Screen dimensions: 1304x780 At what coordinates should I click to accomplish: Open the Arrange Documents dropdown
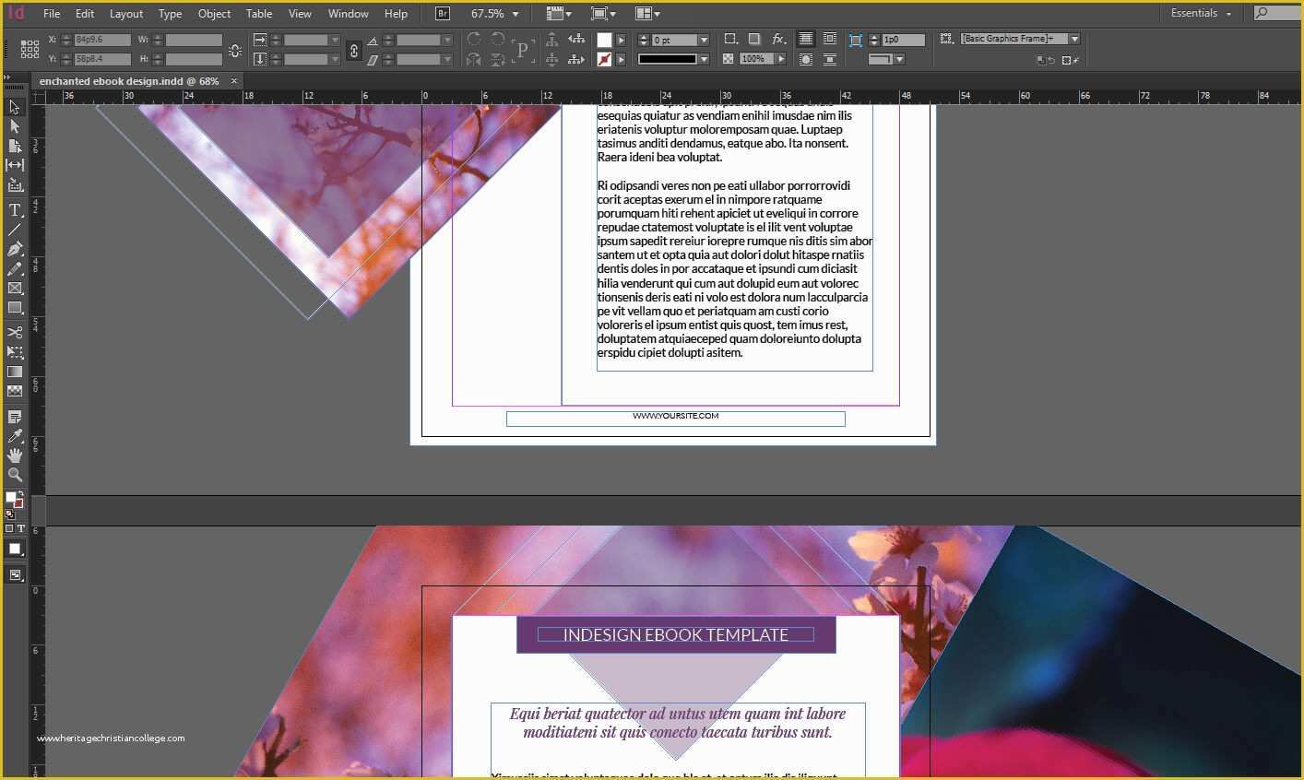tap(646, 14)
